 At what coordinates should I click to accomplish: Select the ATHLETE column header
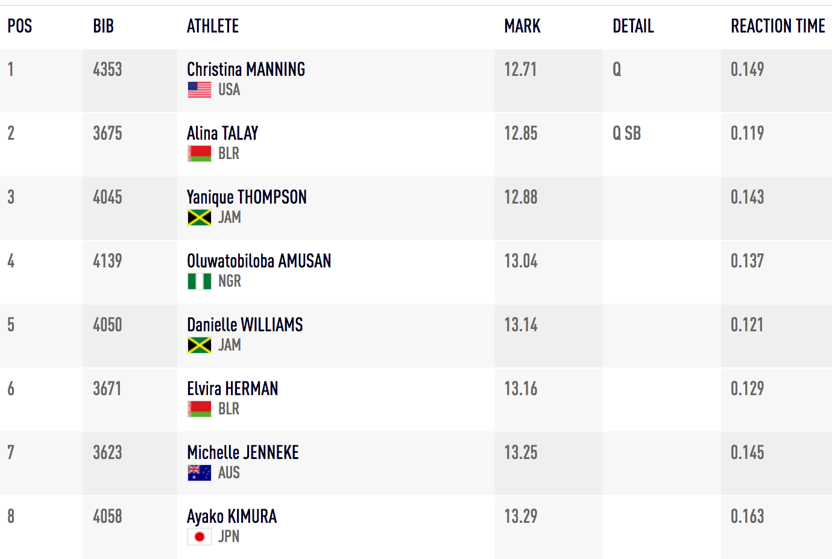pyautogui.click(x=213, y=26)
